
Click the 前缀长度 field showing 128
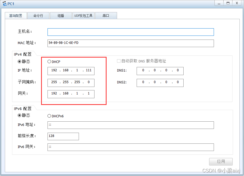coord(63,136)
